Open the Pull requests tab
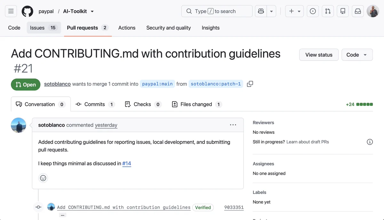This screenshot has width=384, height=220. (x=88, y=28)
